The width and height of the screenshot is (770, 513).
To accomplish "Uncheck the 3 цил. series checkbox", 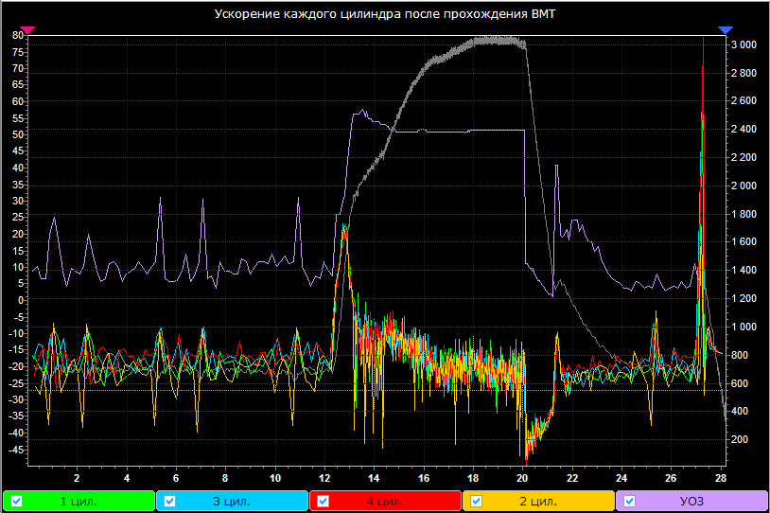I will [x=169, y=501].
